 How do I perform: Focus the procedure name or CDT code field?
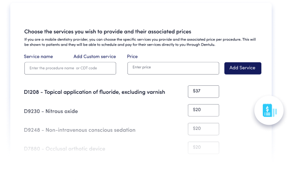(70, 68)
